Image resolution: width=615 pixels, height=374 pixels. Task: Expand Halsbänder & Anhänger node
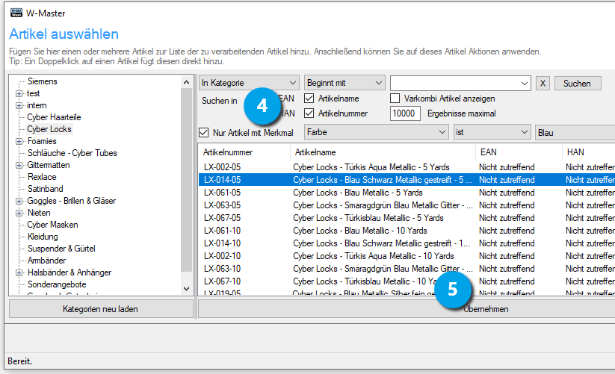click(x=19, y=272)
